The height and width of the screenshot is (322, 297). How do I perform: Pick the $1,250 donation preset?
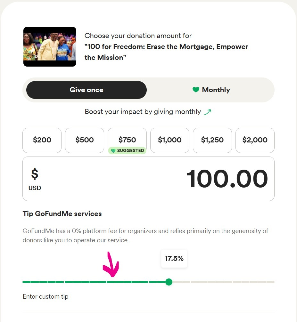(x=212, y=140)
